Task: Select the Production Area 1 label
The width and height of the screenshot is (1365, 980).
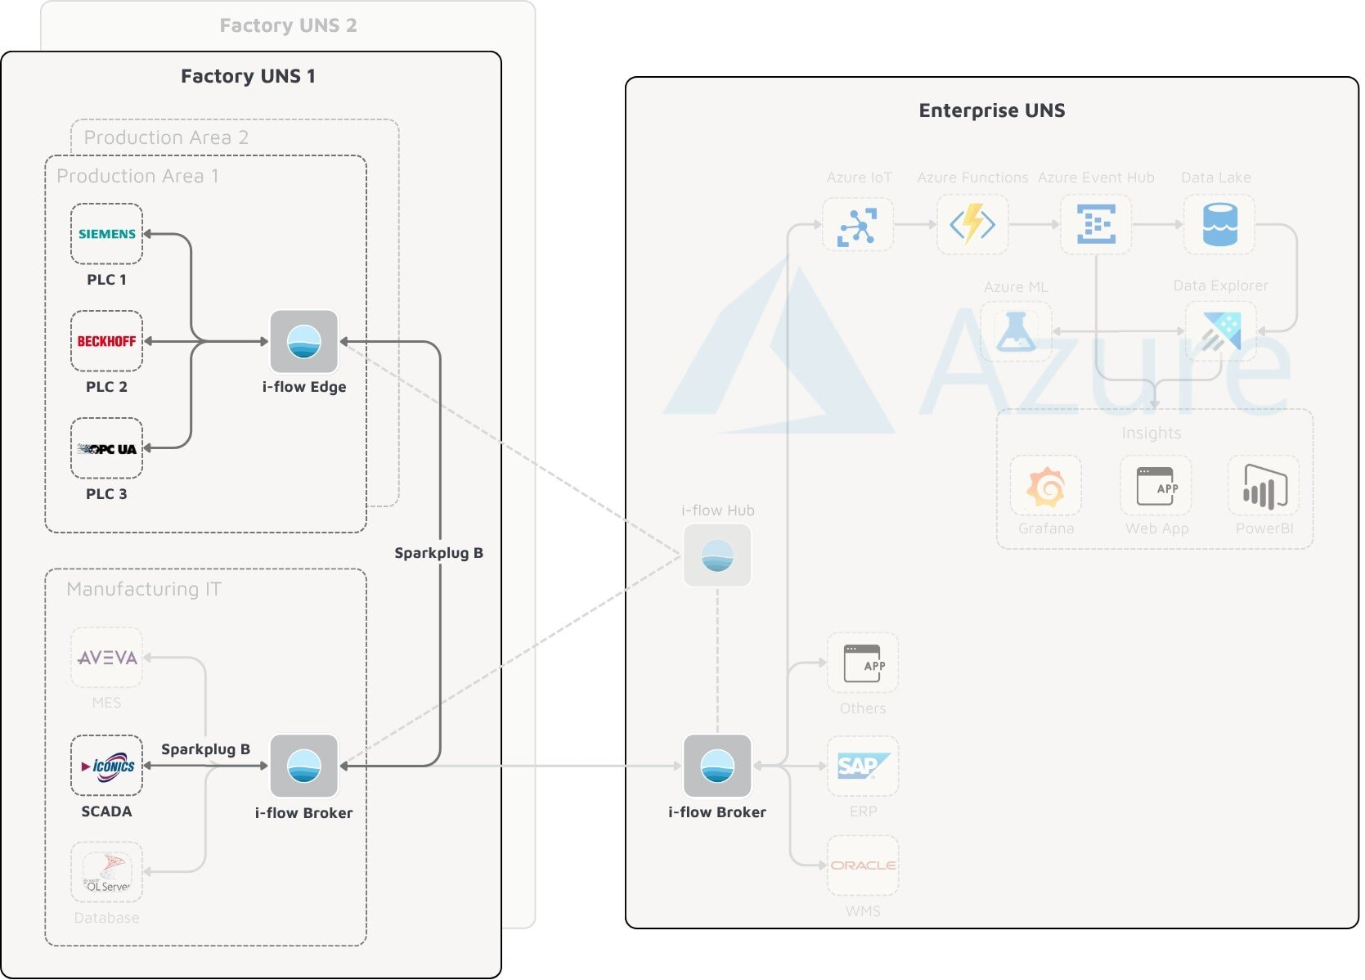Action: tap(138, 176)
